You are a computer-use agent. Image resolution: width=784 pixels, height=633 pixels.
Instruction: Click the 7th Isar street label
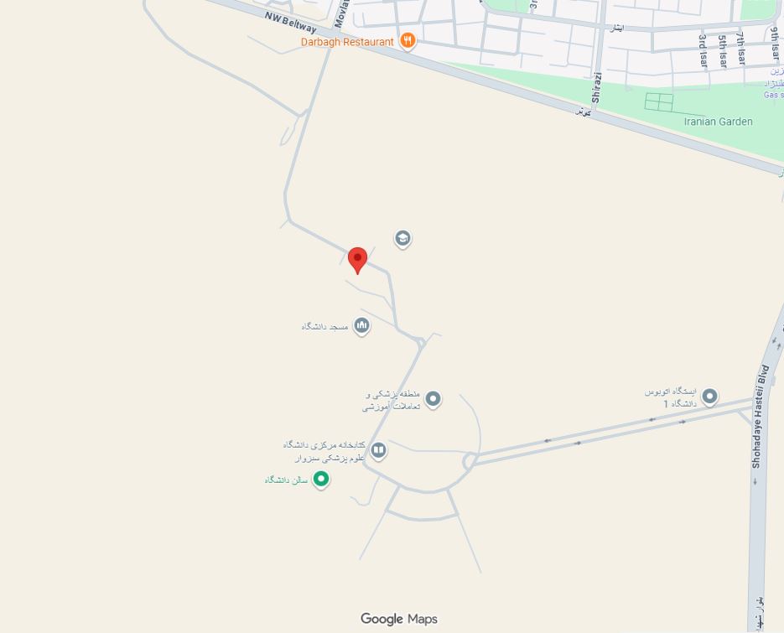point(740,49)
